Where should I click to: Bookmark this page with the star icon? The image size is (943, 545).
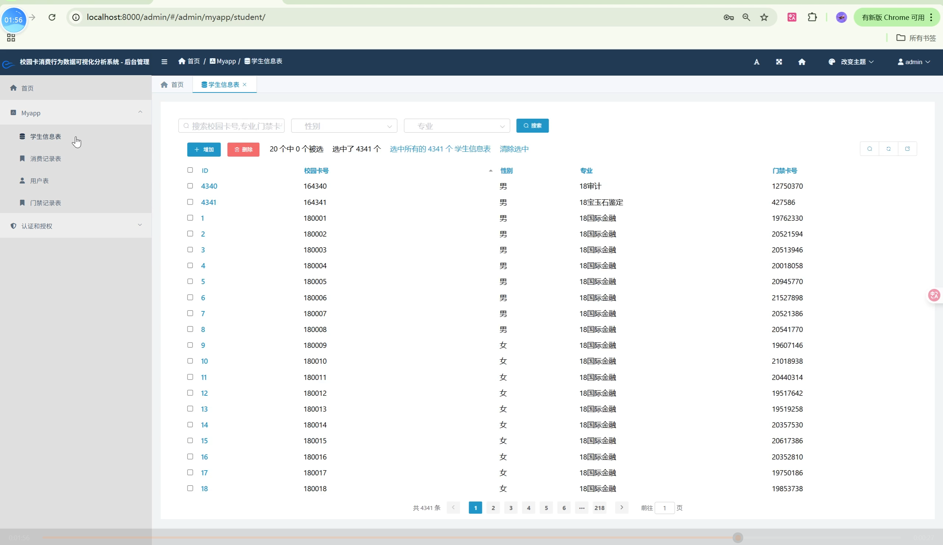pyautogui.click(x=764, y=17)
